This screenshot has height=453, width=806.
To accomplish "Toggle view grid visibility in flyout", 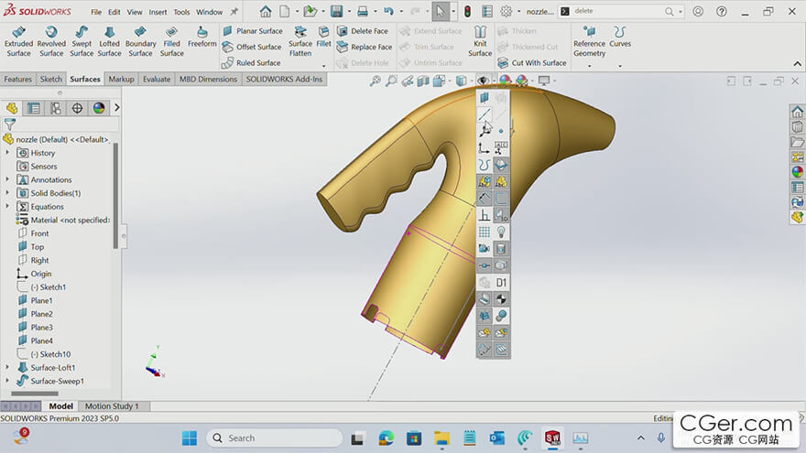I will tap(485, 232).
